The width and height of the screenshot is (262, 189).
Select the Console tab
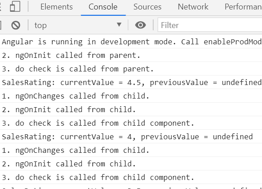pos(103,7)
